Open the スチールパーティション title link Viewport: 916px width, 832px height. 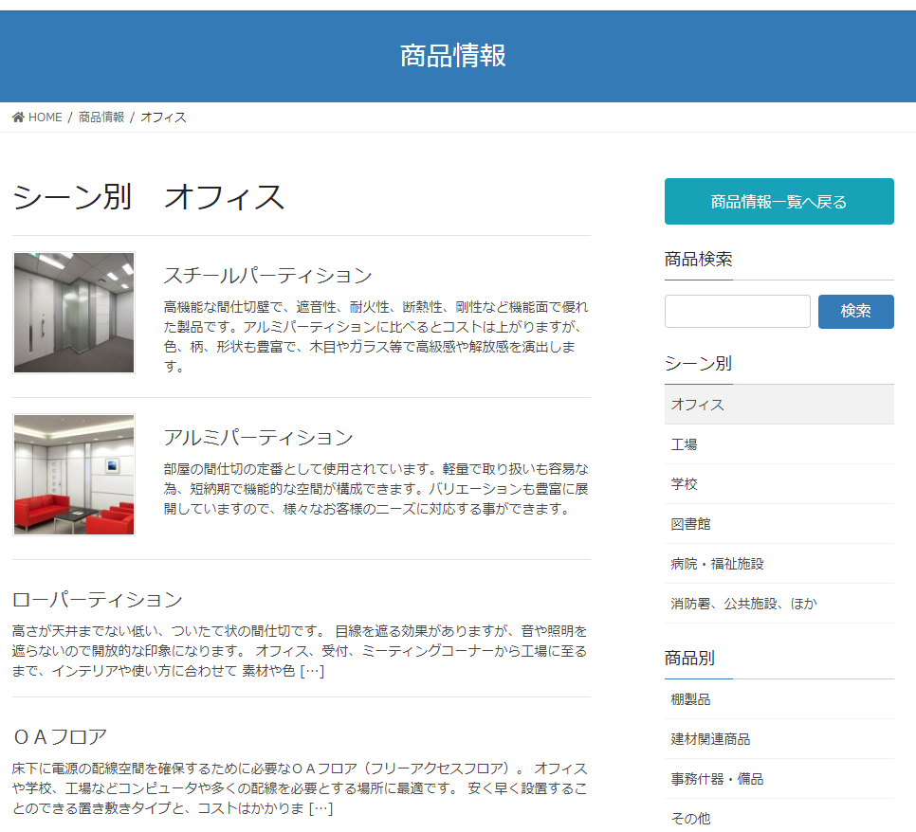point(267,276)
